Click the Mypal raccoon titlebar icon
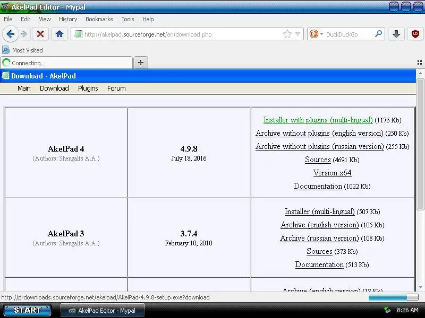The height and width of the screenshot is (318, 425). [x=5, y=6]
